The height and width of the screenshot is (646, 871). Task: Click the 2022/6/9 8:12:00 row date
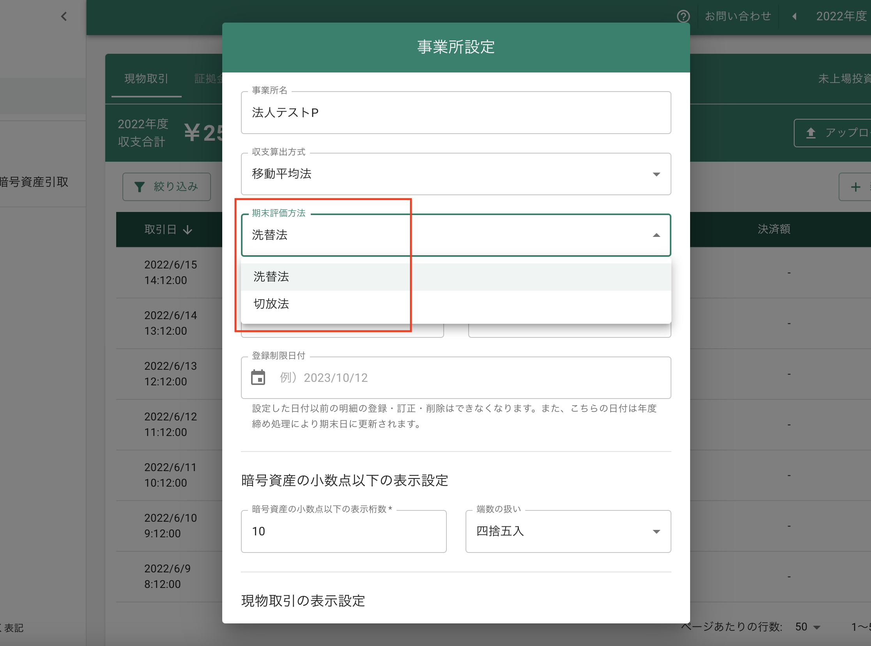(x=167, y=576)
